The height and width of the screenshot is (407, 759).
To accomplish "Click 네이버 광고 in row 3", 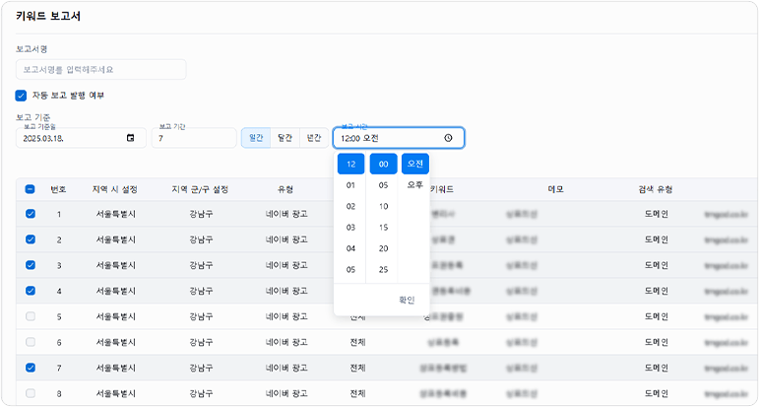I will click(x=286, y=265).
